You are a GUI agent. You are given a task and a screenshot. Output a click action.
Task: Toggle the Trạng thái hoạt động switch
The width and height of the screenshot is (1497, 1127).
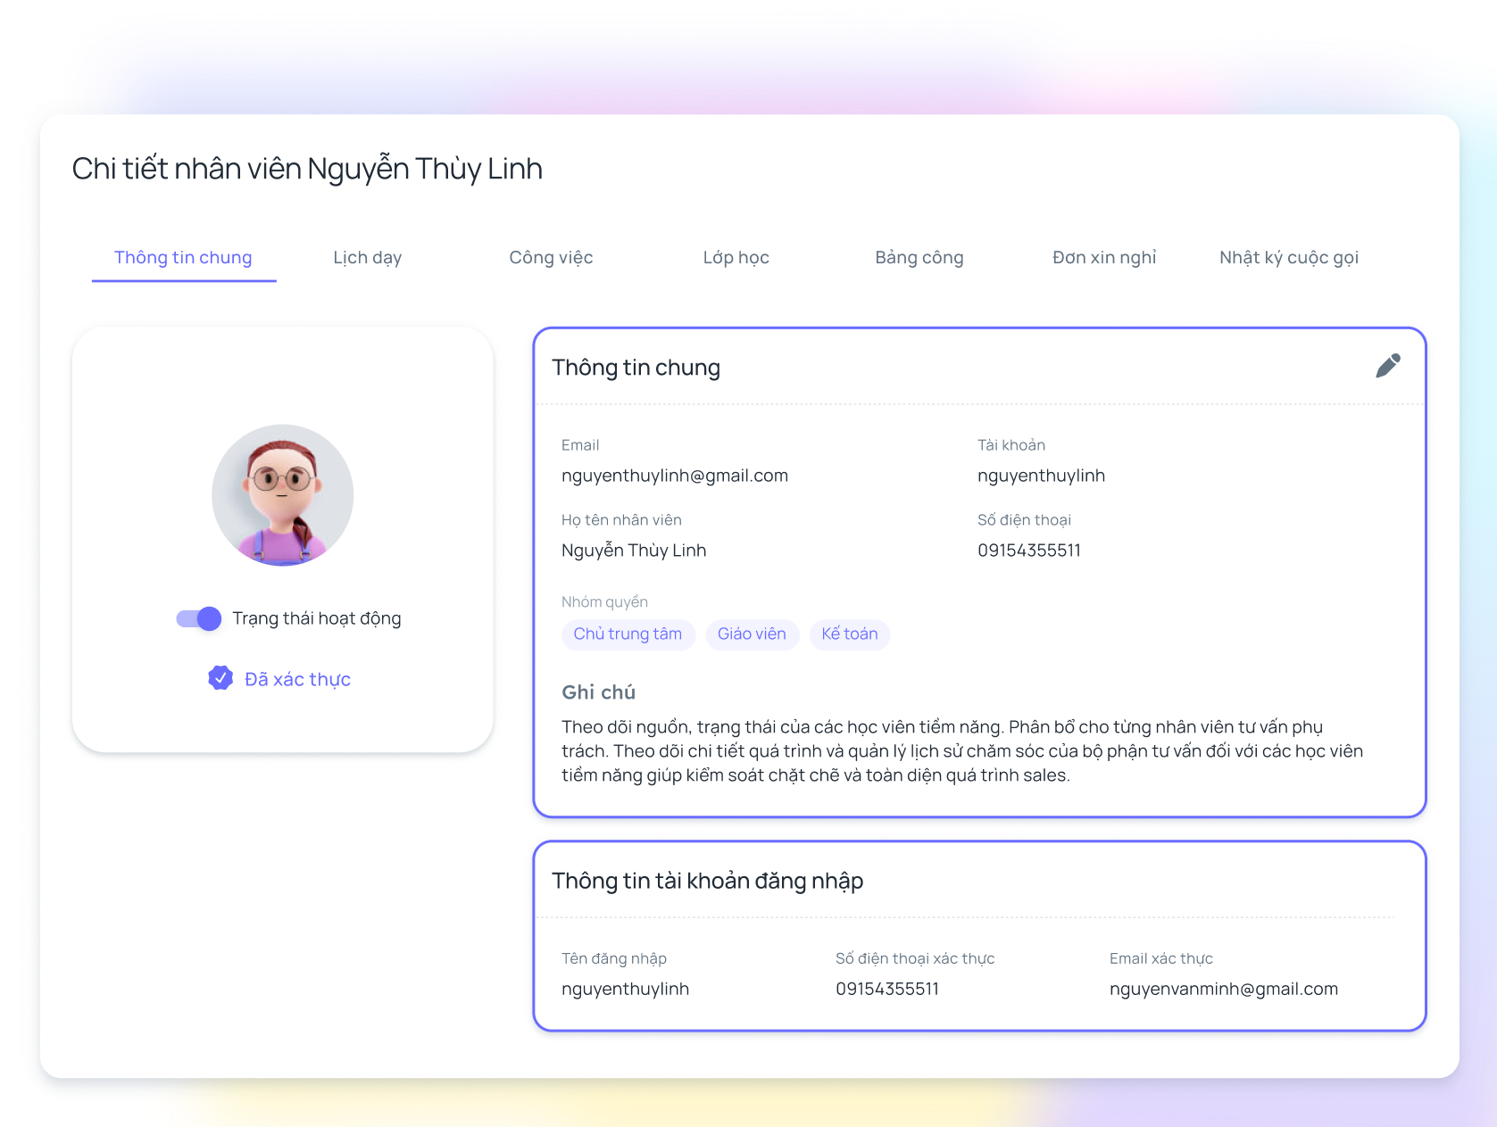coord(199,618)
